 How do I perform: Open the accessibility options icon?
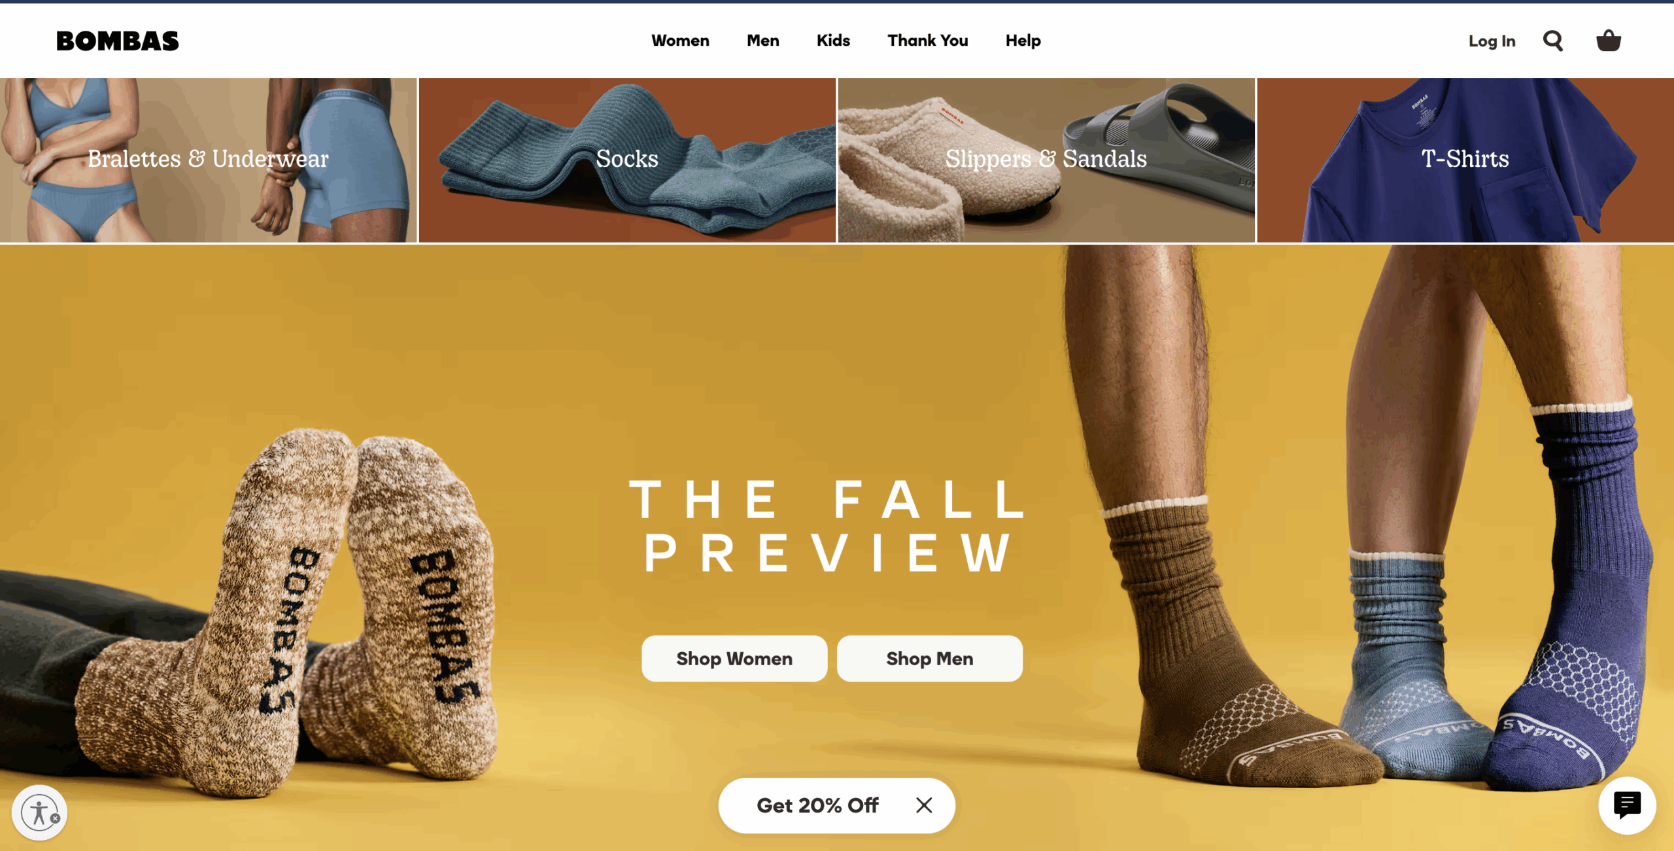39,812
